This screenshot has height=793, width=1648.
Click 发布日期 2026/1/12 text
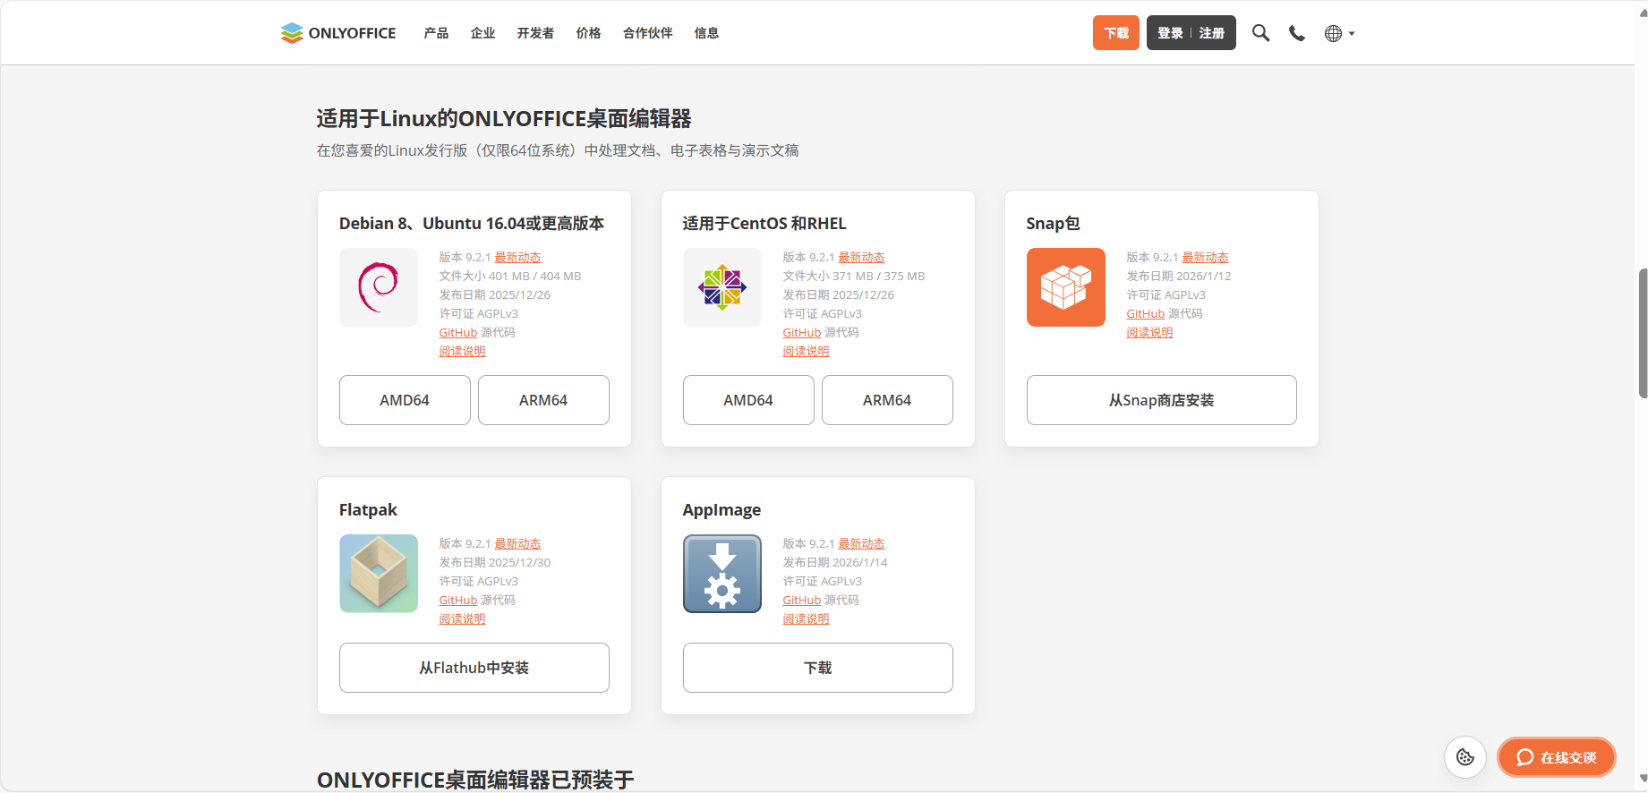coord(1179,277)
